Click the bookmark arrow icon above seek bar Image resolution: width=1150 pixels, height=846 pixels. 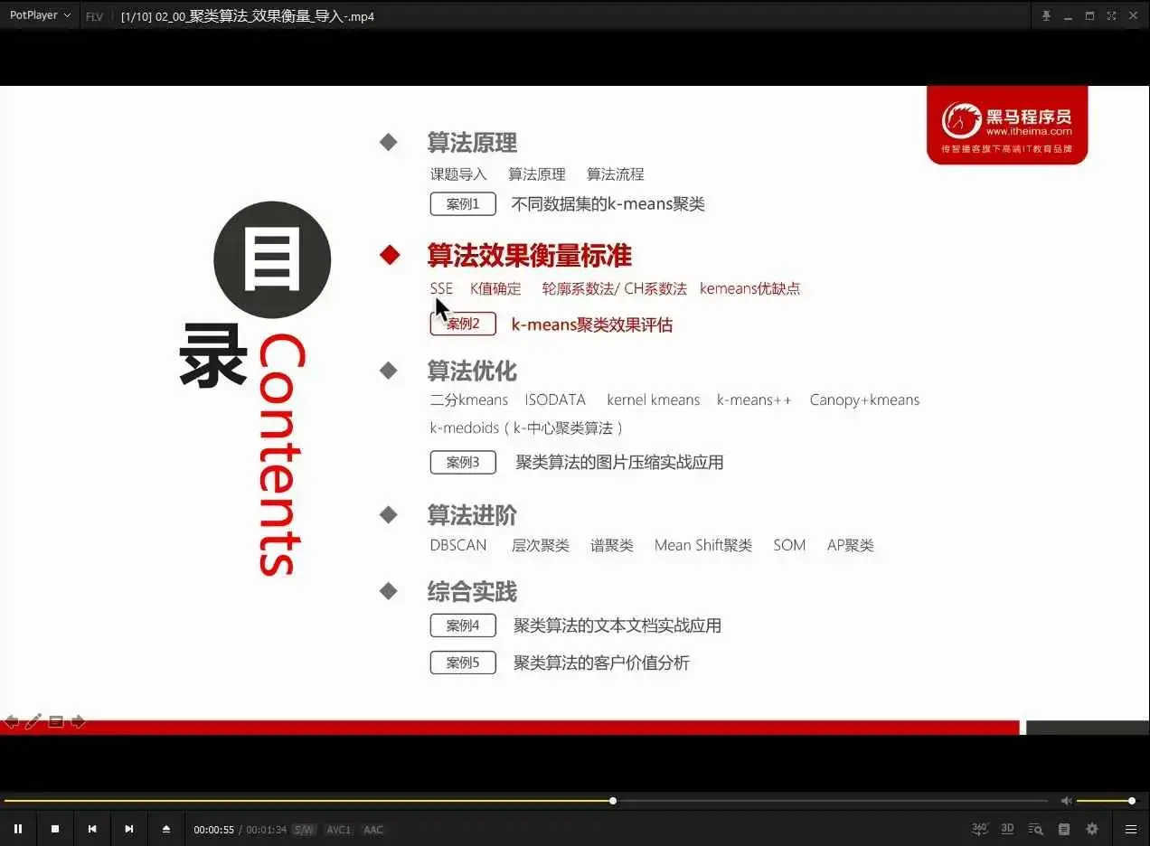pyautogui.click(x=79, y=721)
